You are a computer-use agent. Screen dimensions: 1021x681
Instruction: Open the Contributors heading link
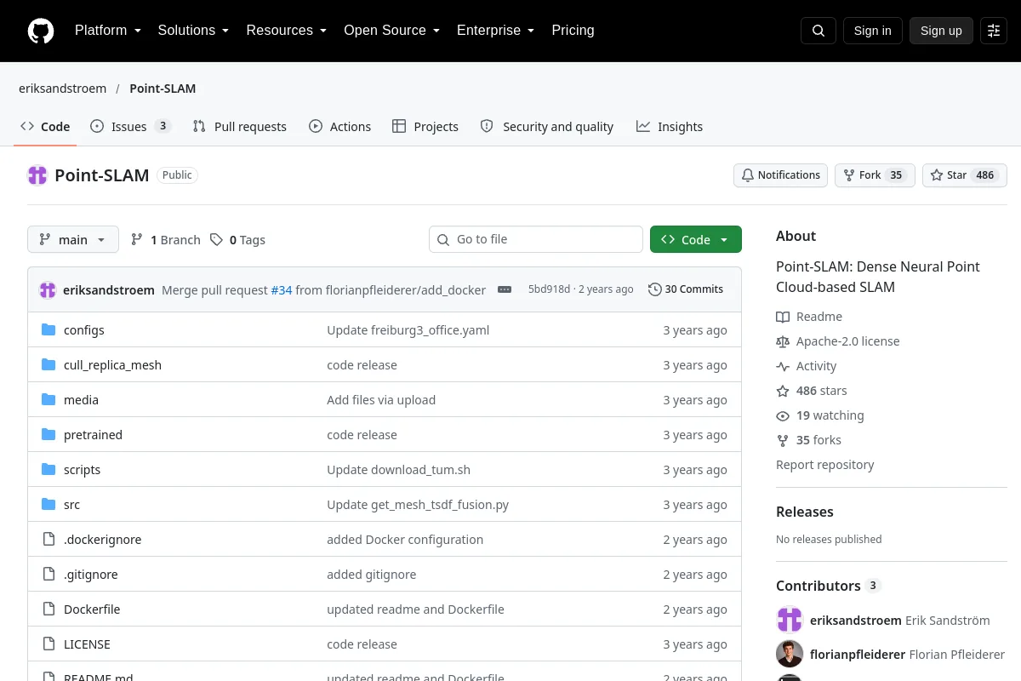point(829,586)
